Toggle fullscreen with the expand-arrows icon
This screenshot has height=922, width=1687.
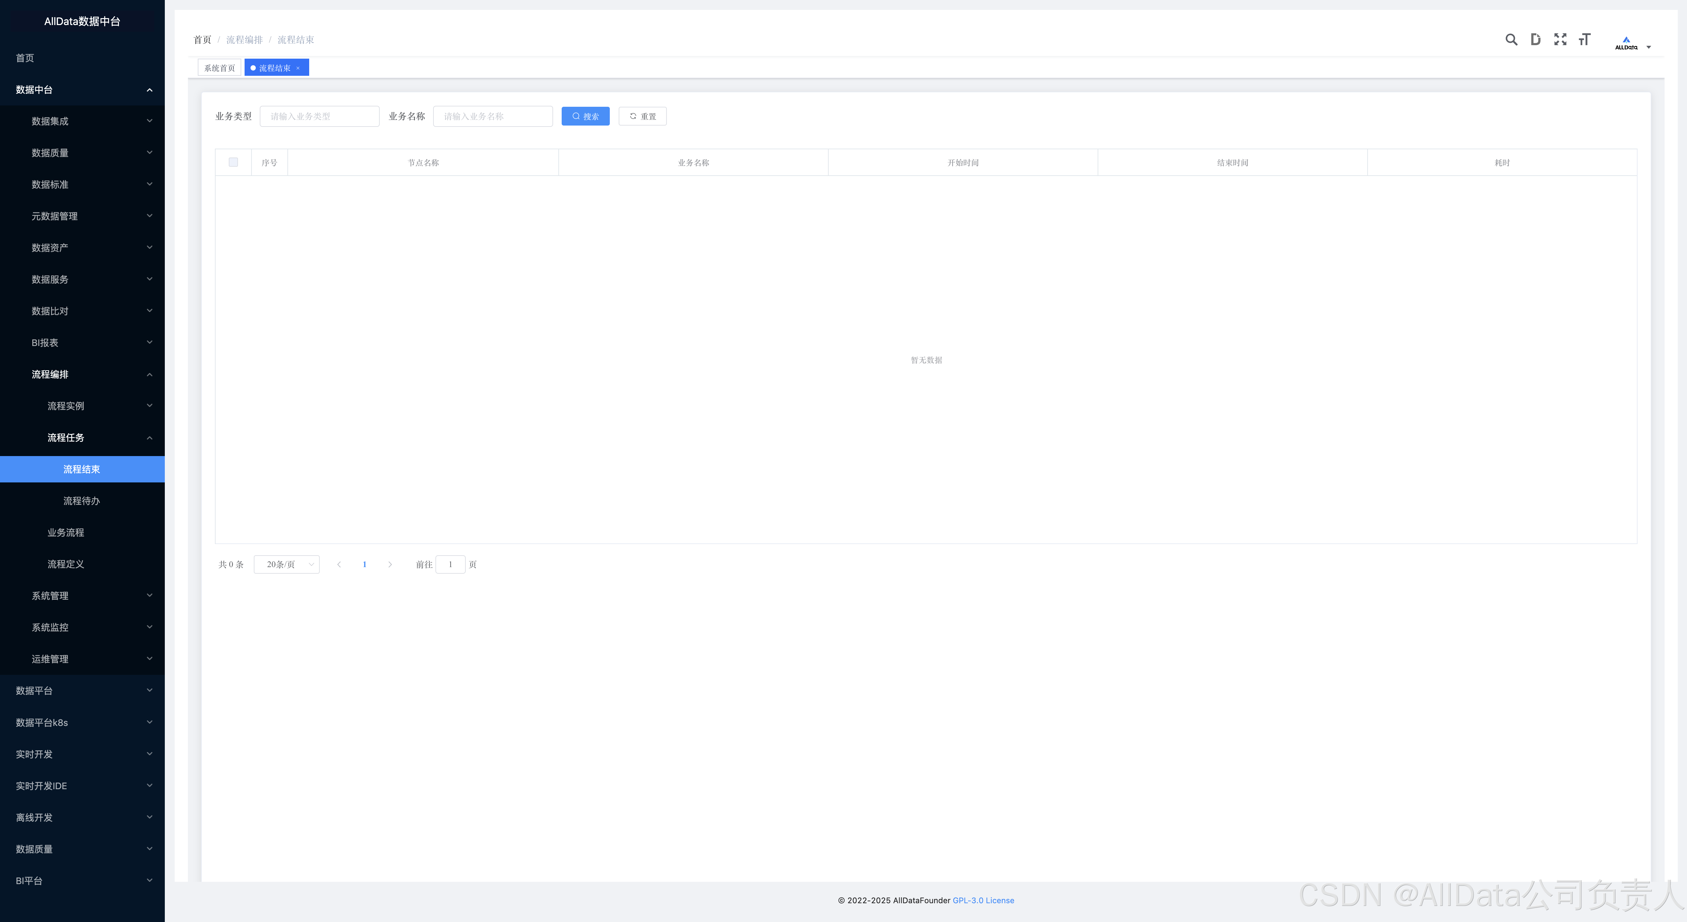point(1560,39)
